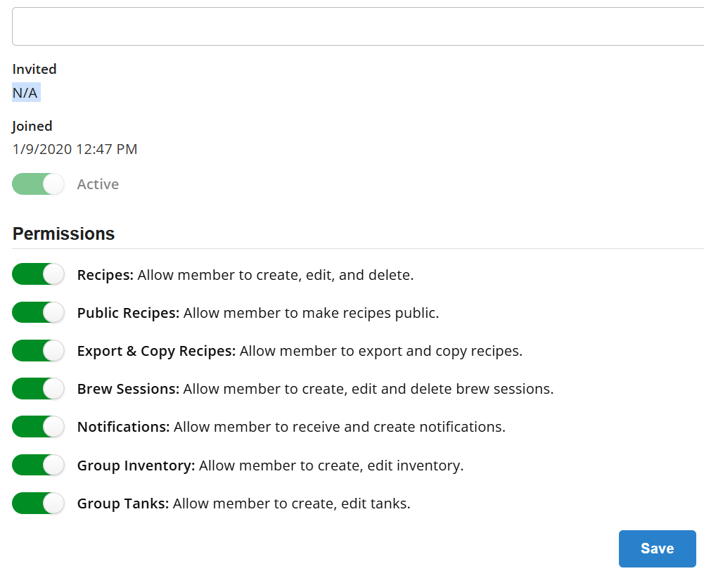
Task: Click the Joined field label
Action: click(32, 126)
